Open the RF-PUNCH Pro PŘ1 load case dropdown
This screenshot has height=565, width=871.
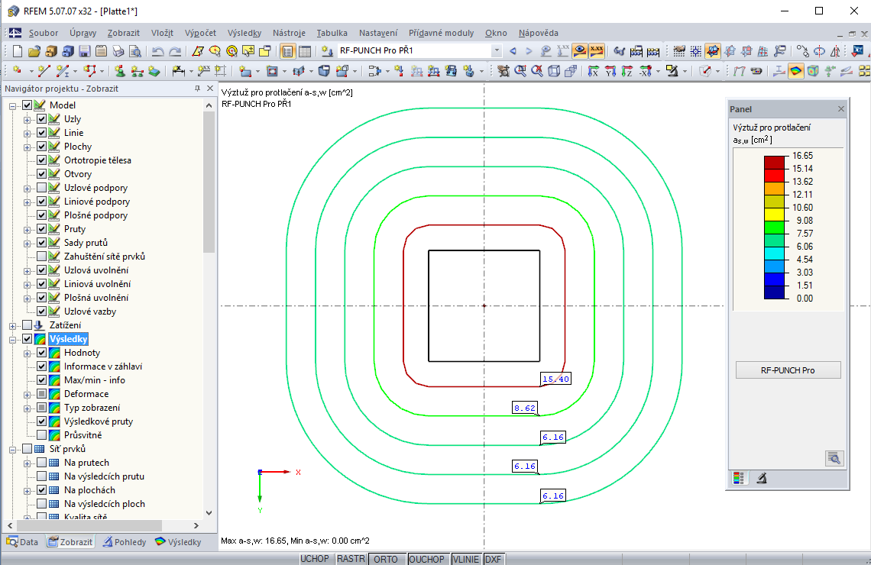click(x=497, y=51)
